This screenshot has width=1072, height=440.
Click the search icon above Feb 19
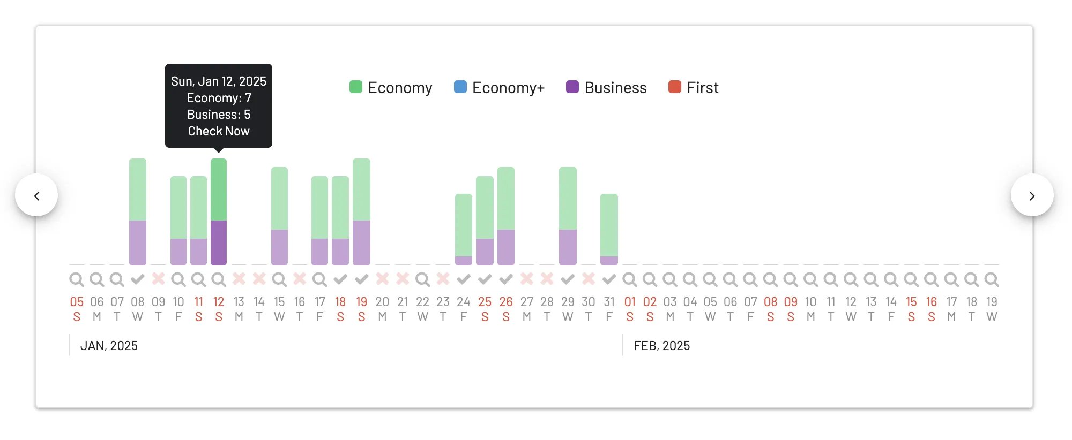[992, 279]
